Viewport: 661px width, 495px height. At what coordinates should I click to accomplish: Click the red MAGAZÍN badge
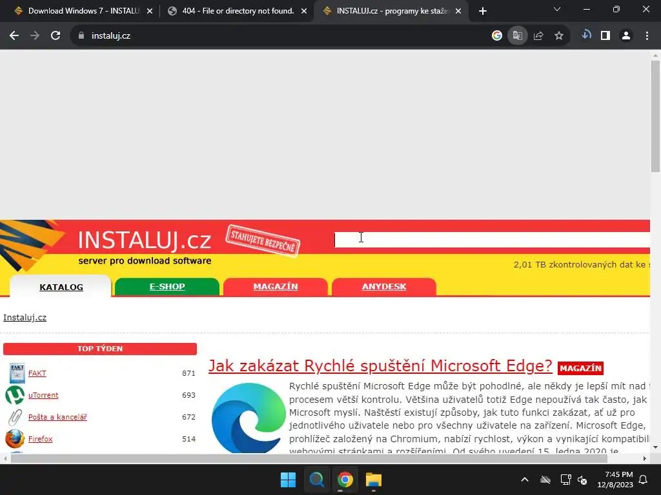(580, 368)
